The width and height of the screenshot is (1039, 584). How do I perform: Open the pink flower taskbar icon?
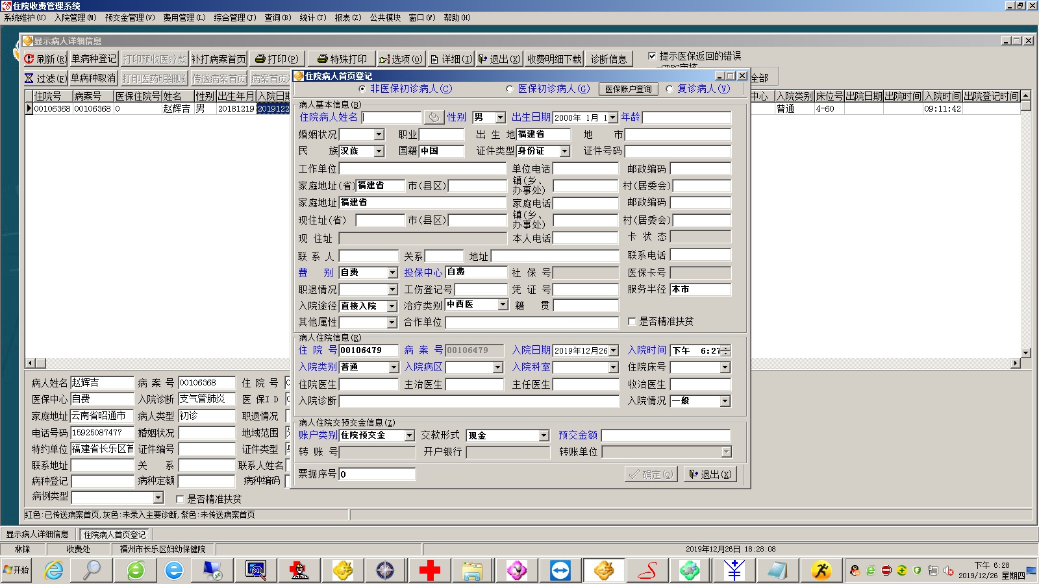pyautogui.click(x=517, y=570)
